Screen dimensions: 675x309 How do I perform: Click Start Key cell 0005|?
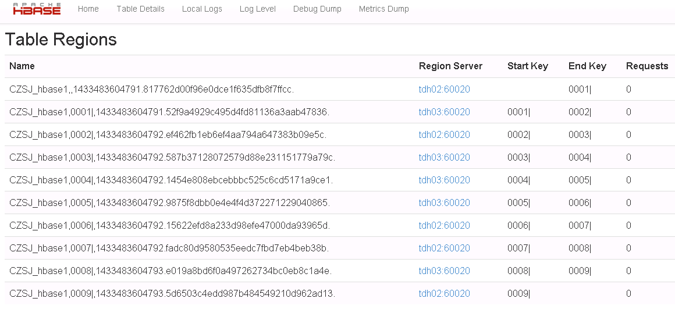(518, 203)
